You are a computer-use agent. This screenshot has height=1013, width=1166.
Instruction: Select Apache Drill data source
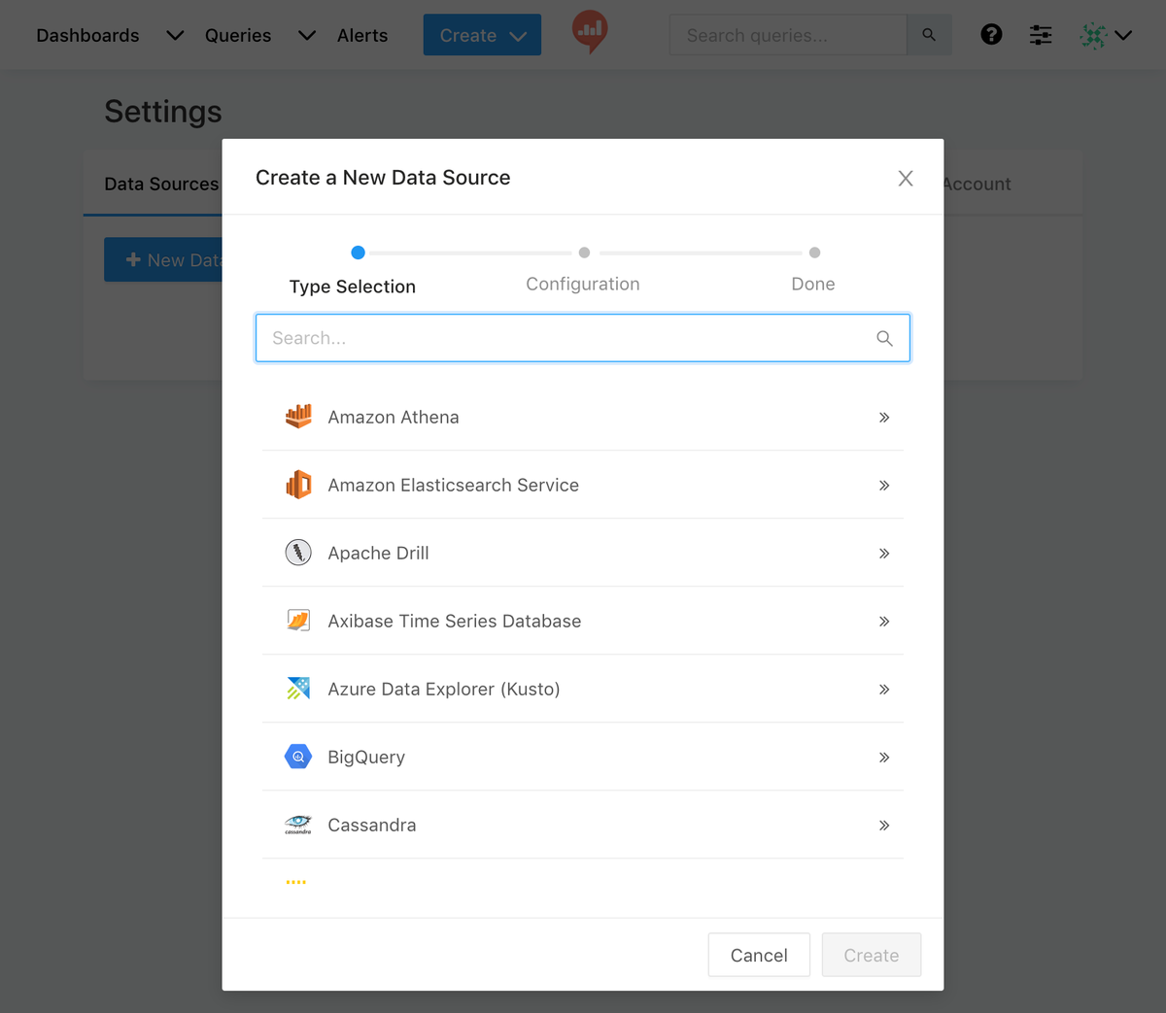pyautogui.click(x=583, y=553)
